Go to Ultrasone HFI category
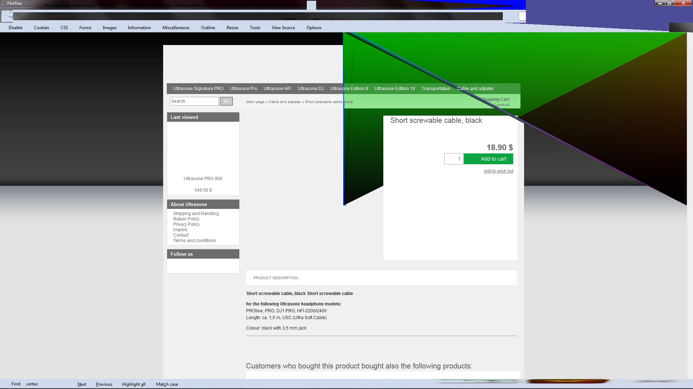 click(x=278, y=89)
